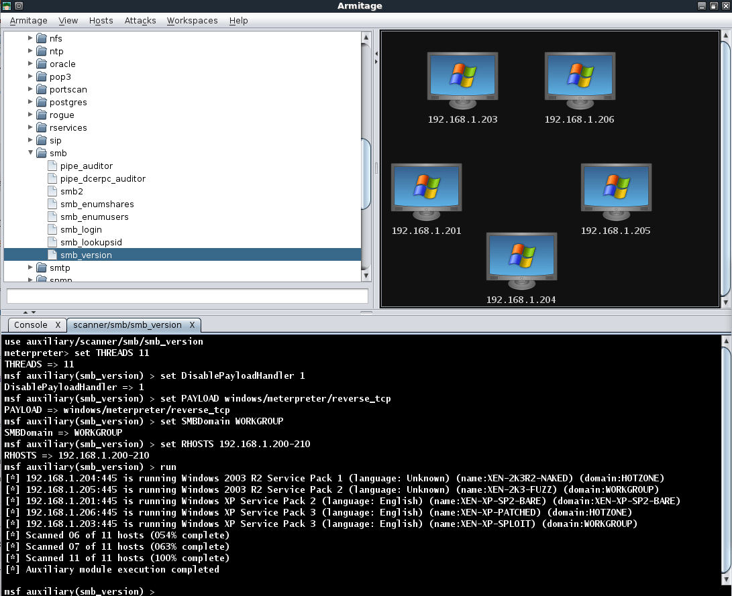Click the 192.168.1.205 Windows host
The width and height of the screenshot is (732, 596).
point(615,192)
